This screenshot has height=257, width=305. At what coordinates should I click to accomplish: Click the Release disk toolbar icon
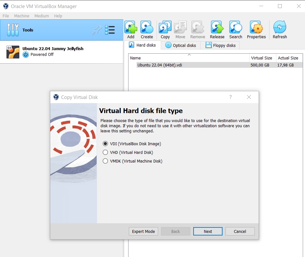(217, 30)
